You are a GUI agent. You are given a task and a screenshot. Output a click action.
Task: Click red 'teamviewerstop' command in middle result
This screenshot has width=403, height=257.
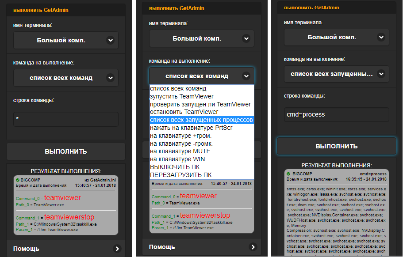point(205,215)
